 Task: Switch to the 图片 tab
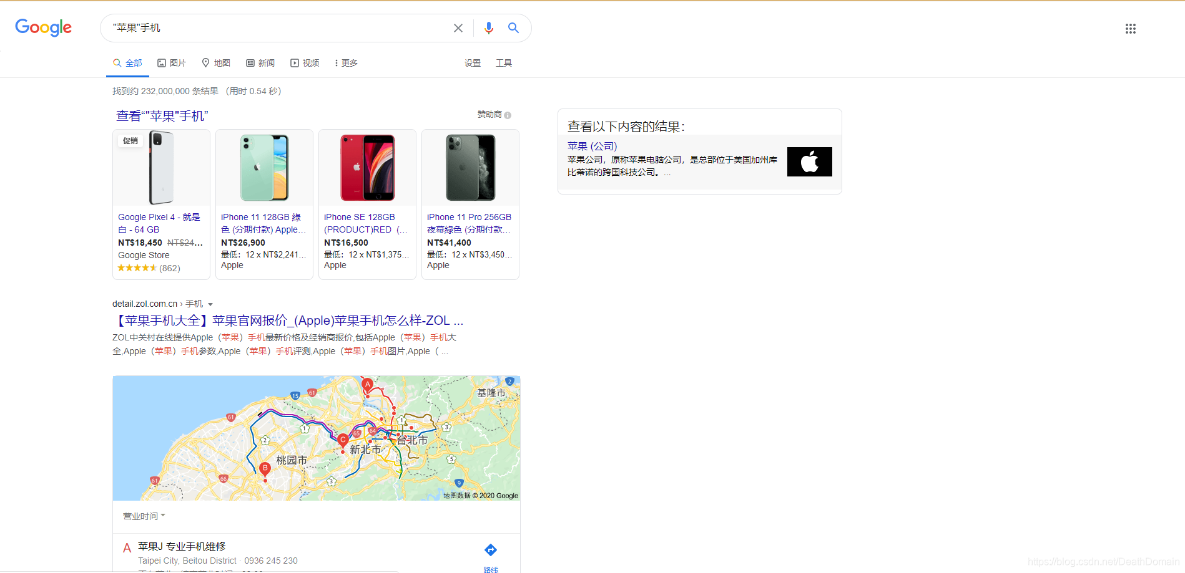(x=172, y=63)
